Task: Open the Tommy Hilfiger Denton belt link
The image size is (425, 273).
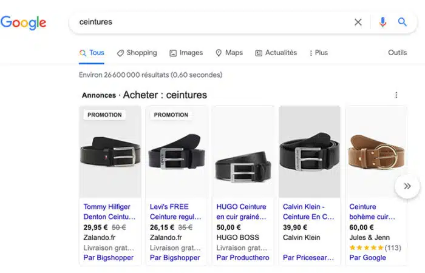Action: [109, 212]
